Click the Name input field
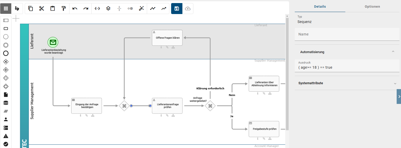The image size is (401, 148). point(347,34)
